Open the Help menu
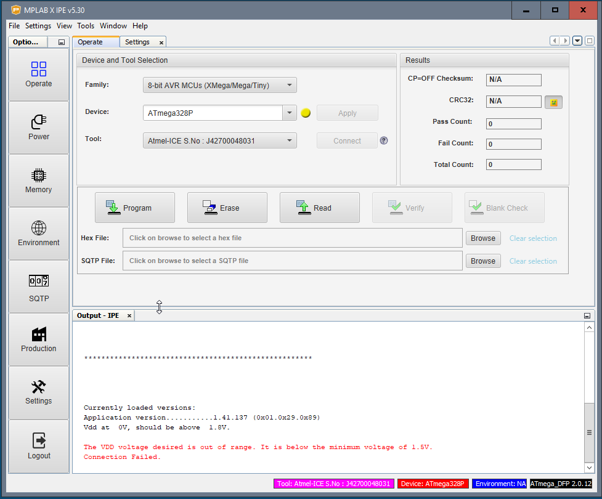The image size is (602, 499). [x=140, y=26]
